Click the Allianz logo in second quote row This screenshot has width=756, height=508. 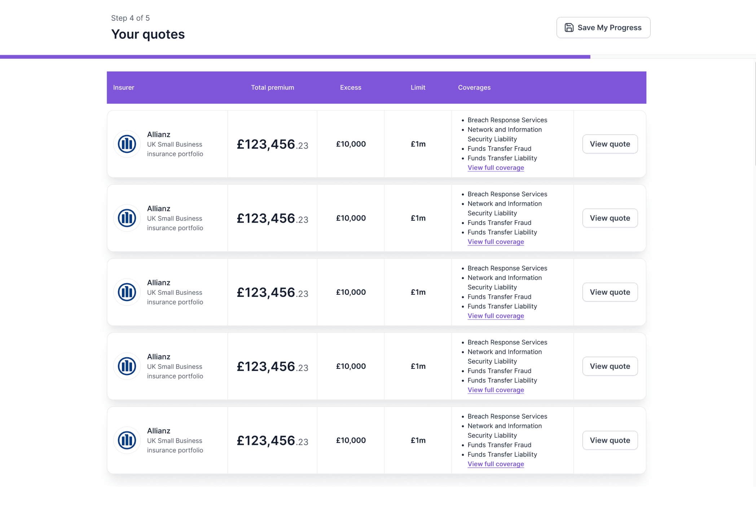pyautogui.click(x=127, y=218)
